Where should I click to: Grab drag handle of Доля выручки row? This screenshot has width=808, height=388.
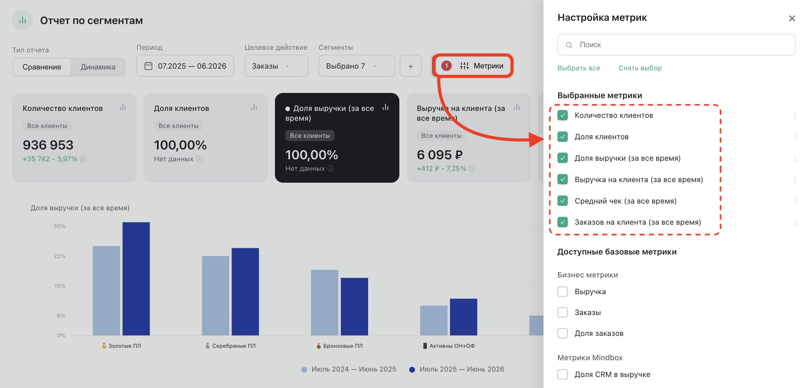(795, 158)
